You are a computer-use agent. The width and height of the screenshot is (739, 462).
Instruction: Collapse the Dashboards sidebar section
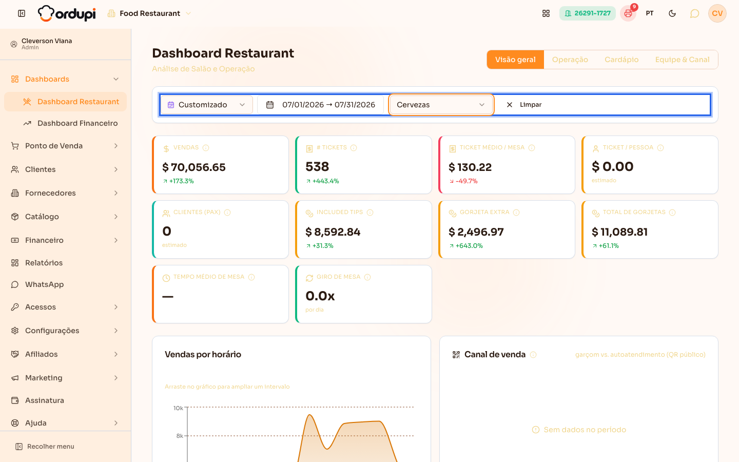click(x=65, y=79)
